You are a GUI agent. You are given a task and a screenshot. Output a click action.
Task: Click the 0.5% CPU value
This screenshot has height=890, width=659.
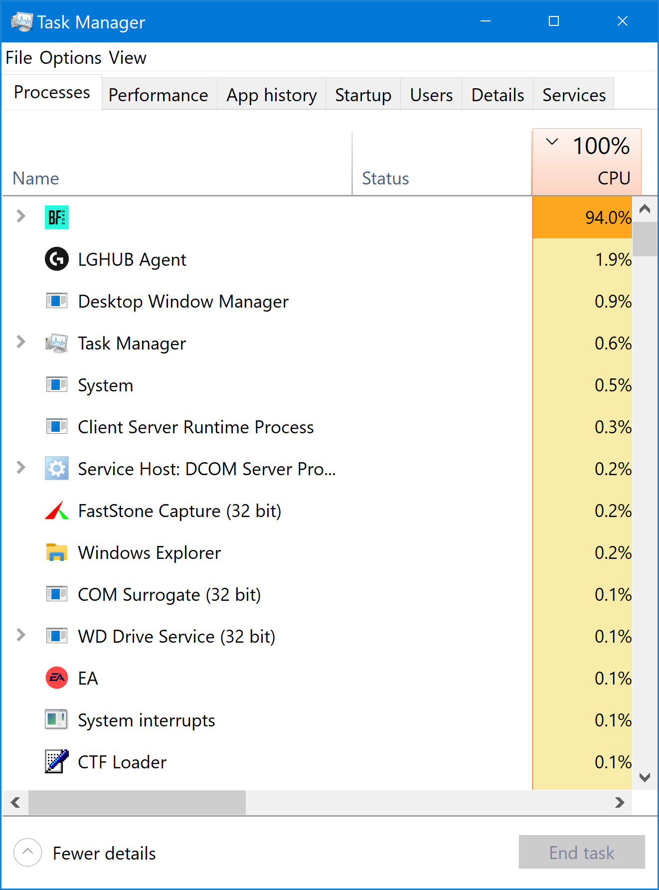coord(613,385)
